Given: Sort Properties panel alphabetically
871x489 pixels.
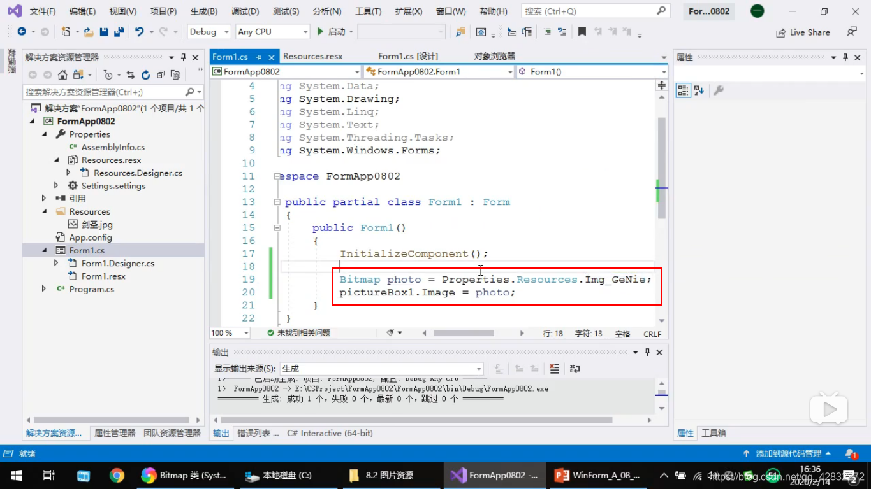Looking at the screenshot, I should click(x=698, y=90).
